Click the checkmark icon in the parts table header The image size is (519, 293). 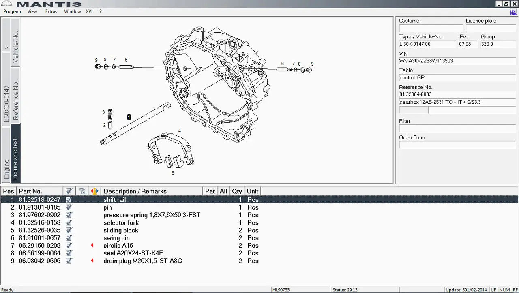(69, 191)
